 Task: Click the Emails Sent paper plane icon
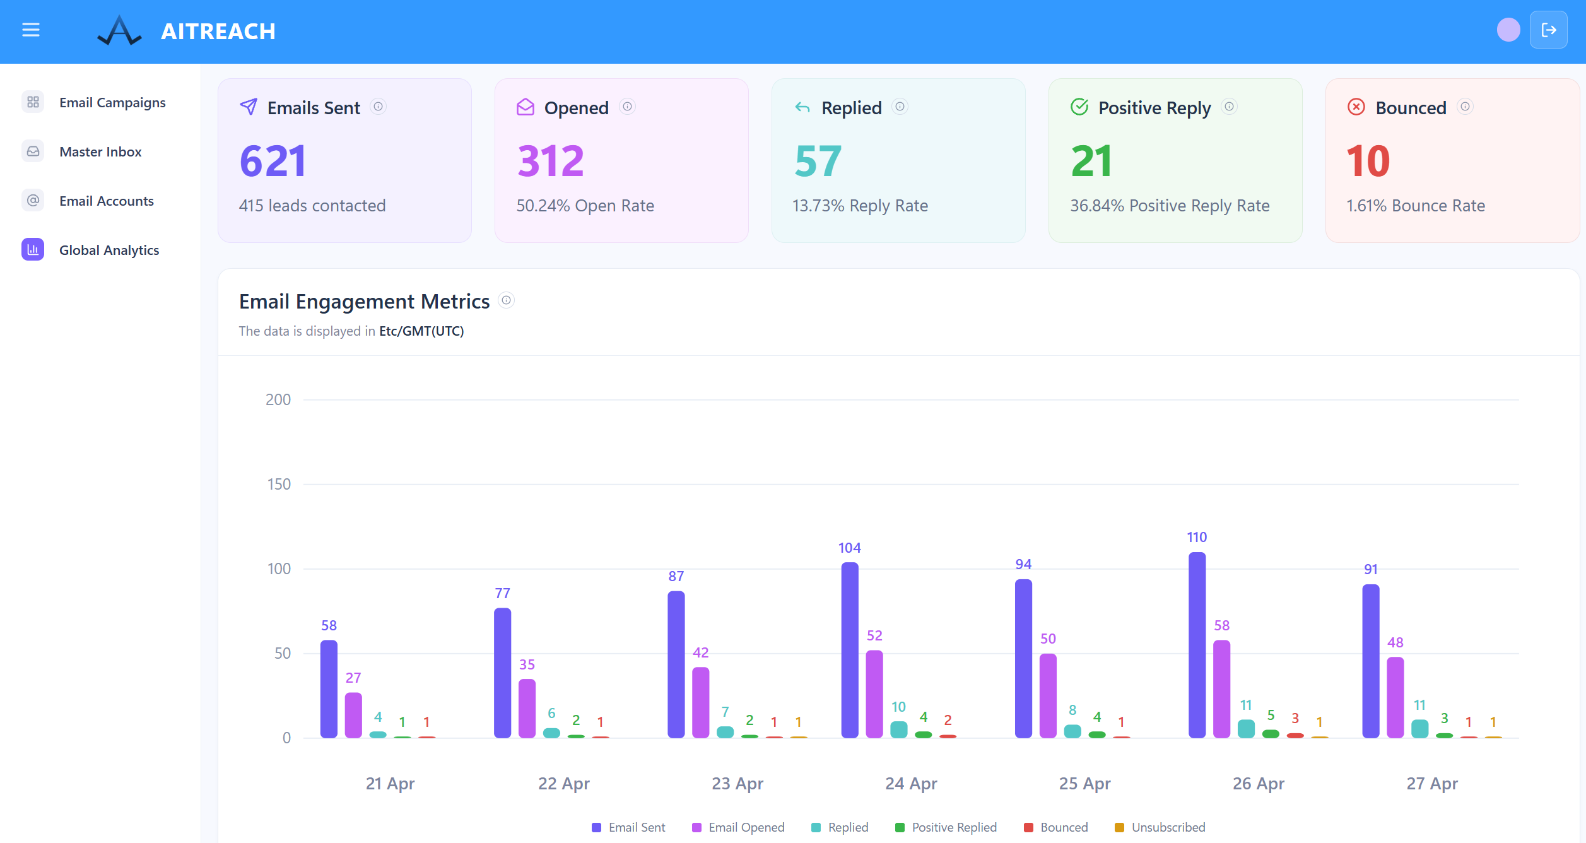point(249,107)
